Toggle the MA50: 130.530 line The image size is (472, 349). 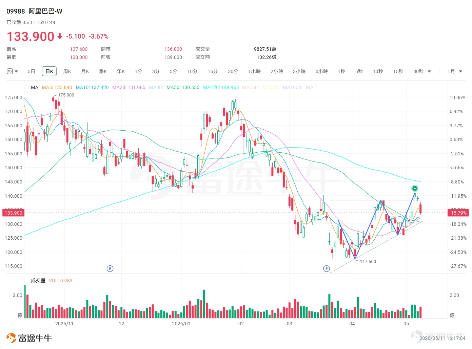click(183, 87)
